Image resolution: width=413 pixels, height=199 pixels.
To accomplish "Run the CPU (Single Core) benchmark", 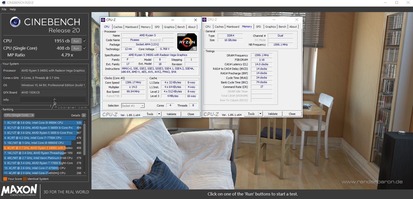I will point(76,48).
